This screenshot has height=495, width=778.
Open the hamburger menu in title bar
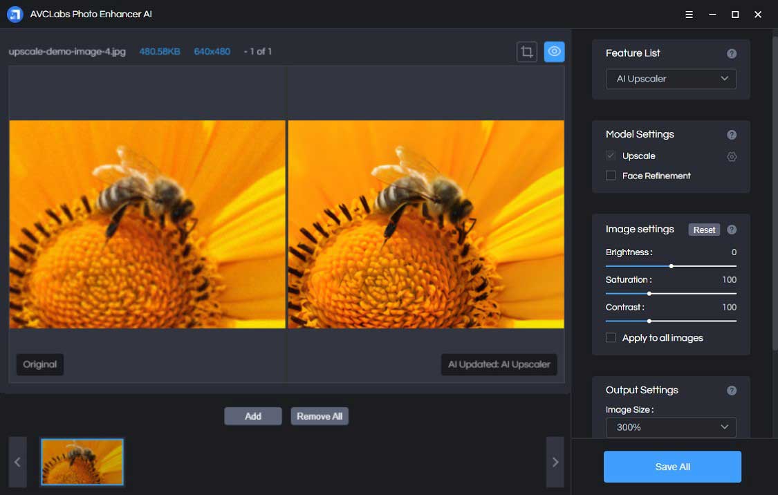click(689, 15)
